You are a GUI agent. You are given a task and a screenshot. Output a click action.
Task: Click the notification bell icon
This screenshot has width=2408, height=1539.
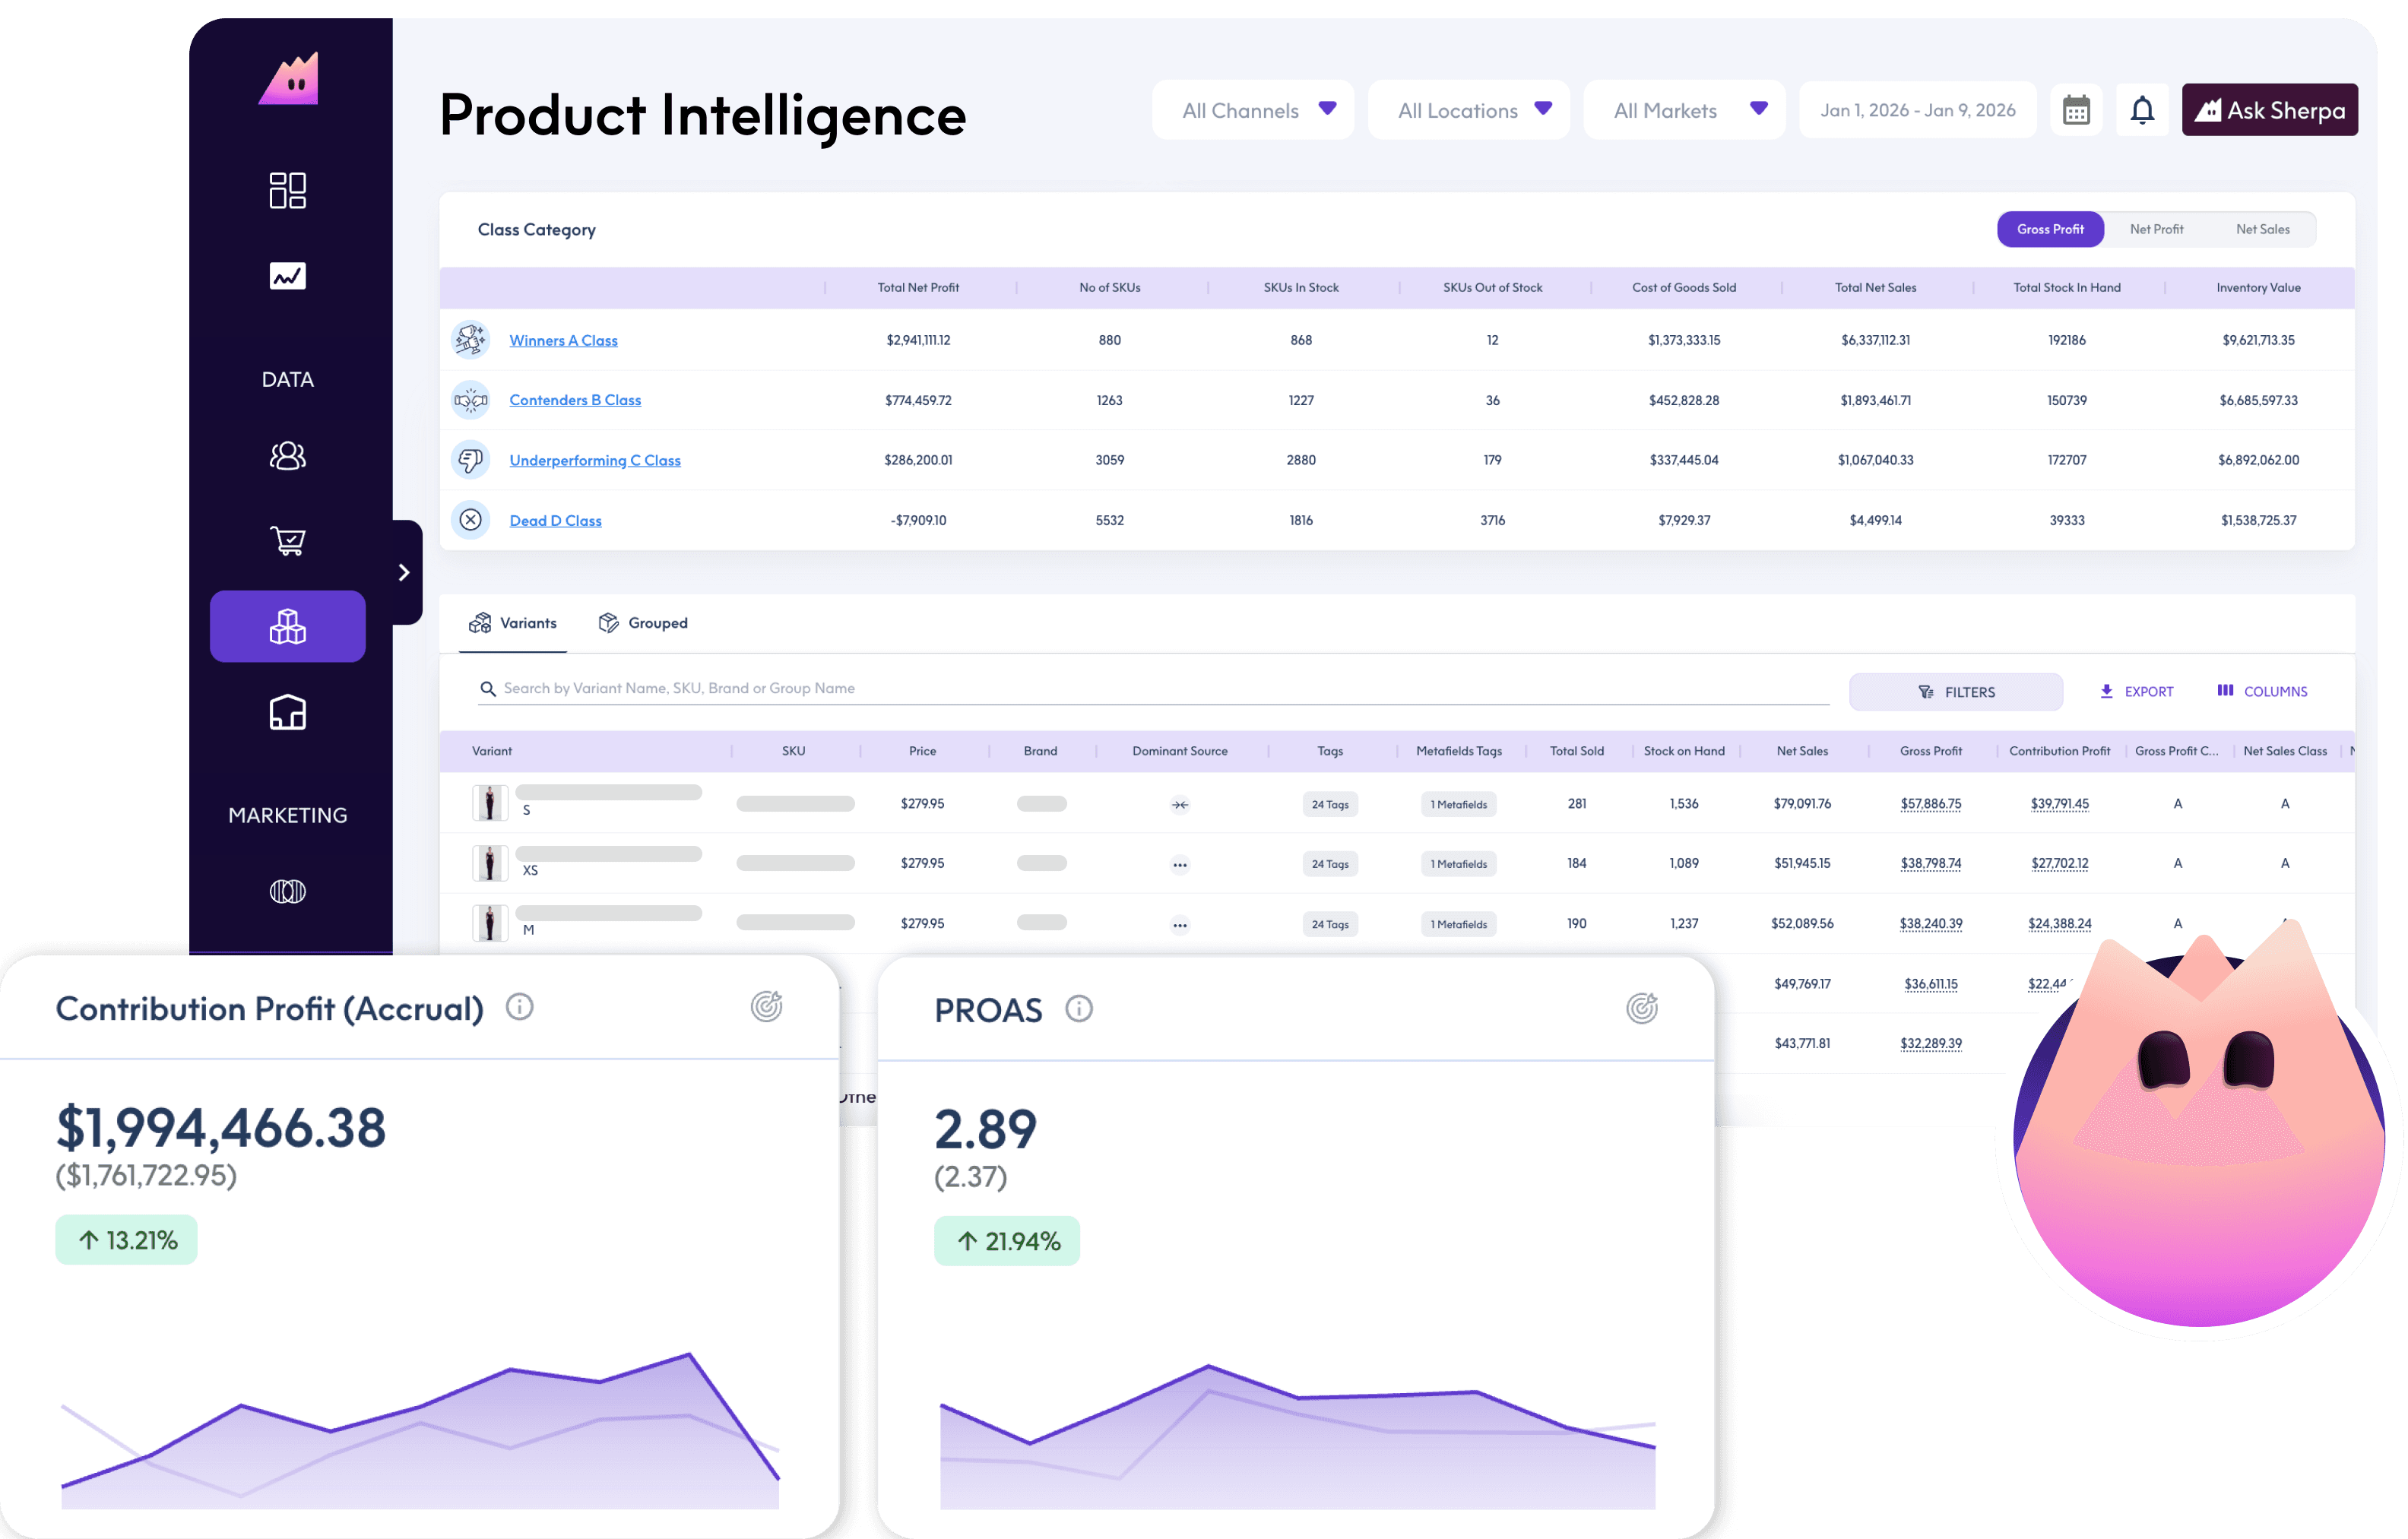point(2141,110)
